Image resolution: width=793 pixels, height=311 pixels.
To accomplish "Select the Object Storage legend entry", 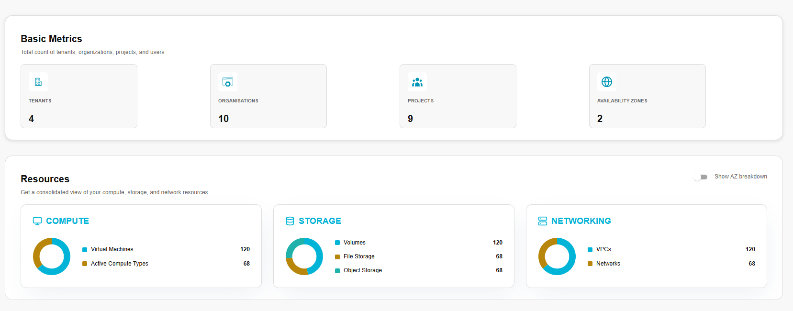I will [x=362, y=270].
